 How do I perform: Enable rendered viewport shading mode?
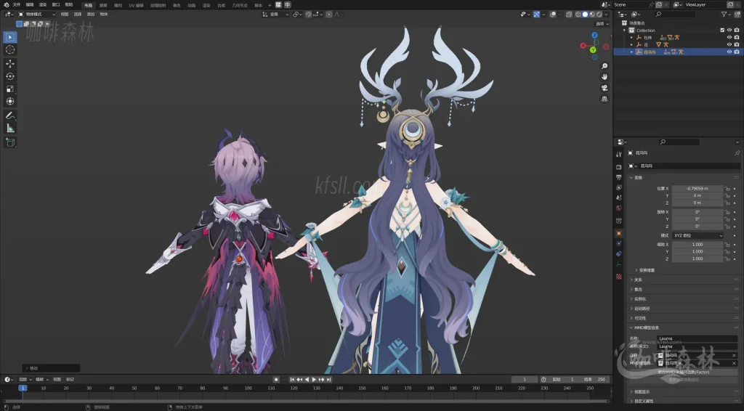coord(599,15)
